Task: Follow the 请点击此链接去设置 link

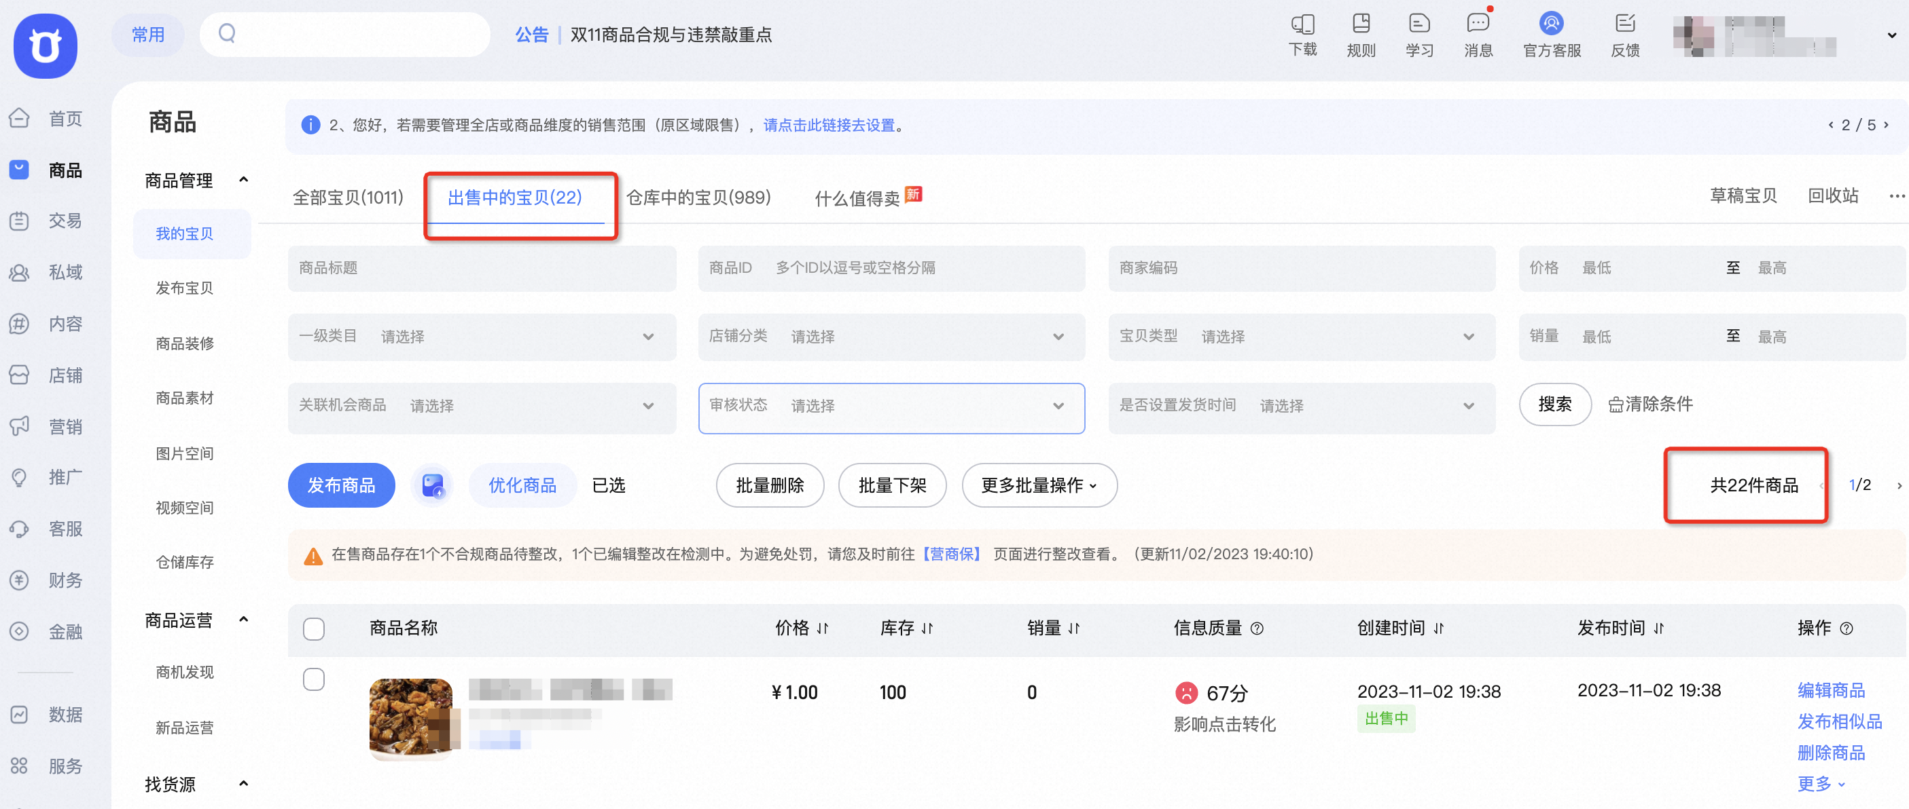Action: coord(829,125)
